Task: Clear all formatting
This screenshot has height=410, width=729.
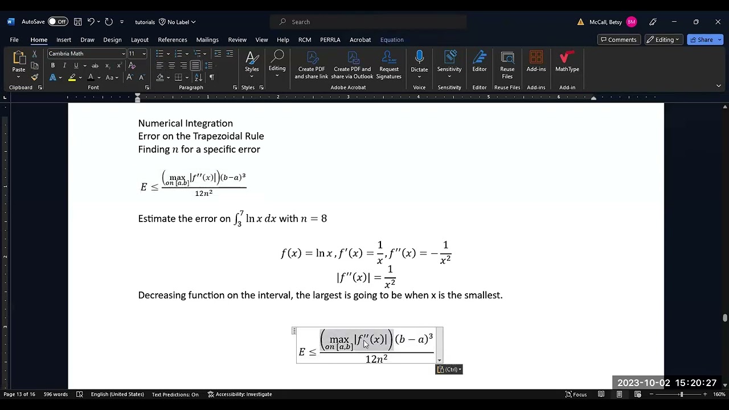Action: click(132, 65)
